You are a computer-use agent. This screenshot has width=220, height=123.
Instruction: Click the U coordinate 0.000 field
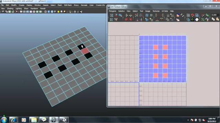pos(215,15)
